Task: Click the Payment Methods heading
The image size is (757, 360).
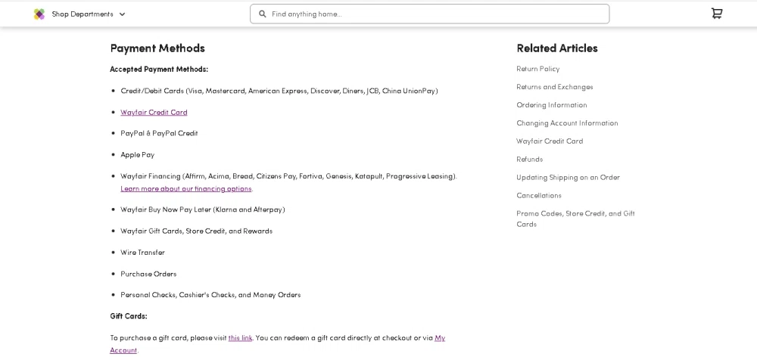Action: pyautogui.click(x=157, y=48)
